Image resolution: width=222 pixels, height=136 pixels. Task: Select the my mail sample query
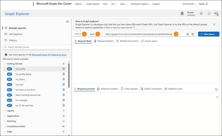pyautogui.click(x=35, y=85)
